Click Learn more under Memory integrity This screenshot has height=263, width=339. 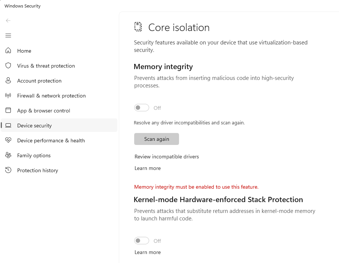148,168
